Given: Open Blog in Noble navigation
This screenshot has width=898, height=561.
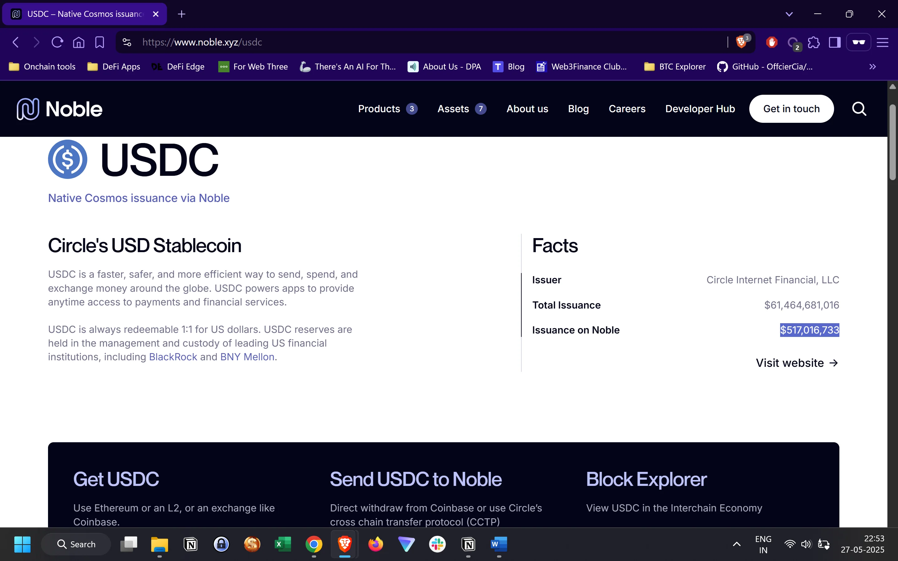Looking at the screenshot, I should 578,109.
